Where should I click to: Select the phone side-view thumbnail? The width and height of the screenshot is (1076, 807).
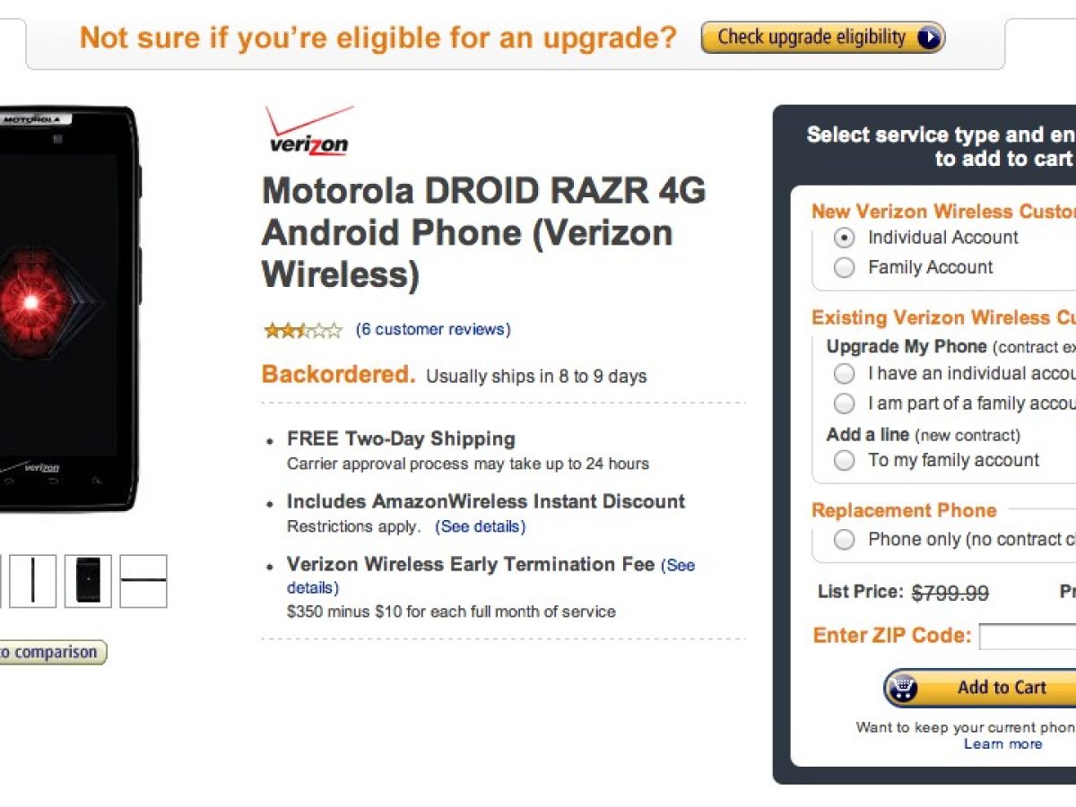(33, 581)
